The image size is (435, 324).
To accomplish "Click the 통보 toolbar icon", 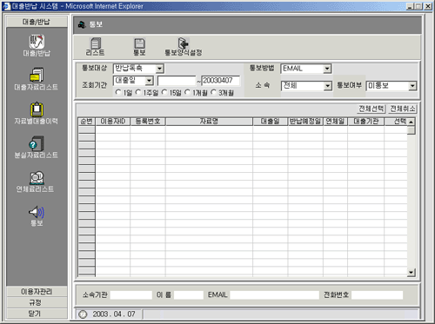I will 139,43.
